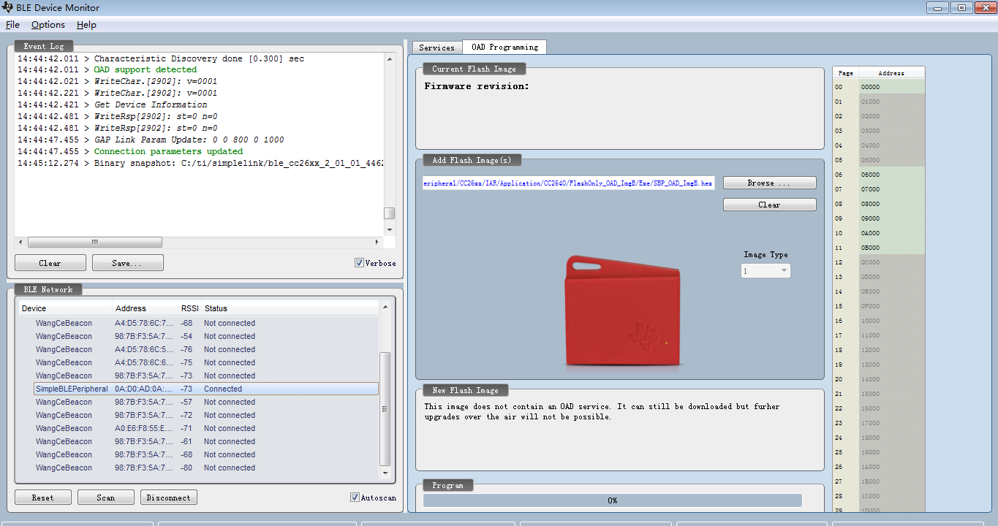Open the Help menu
The image size is (998, 526).
point(86,25)
